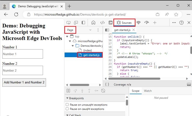192x116 pixels.
Task: Click debugger pane vertical scrollbar thumb
Action: click(127, 103)
